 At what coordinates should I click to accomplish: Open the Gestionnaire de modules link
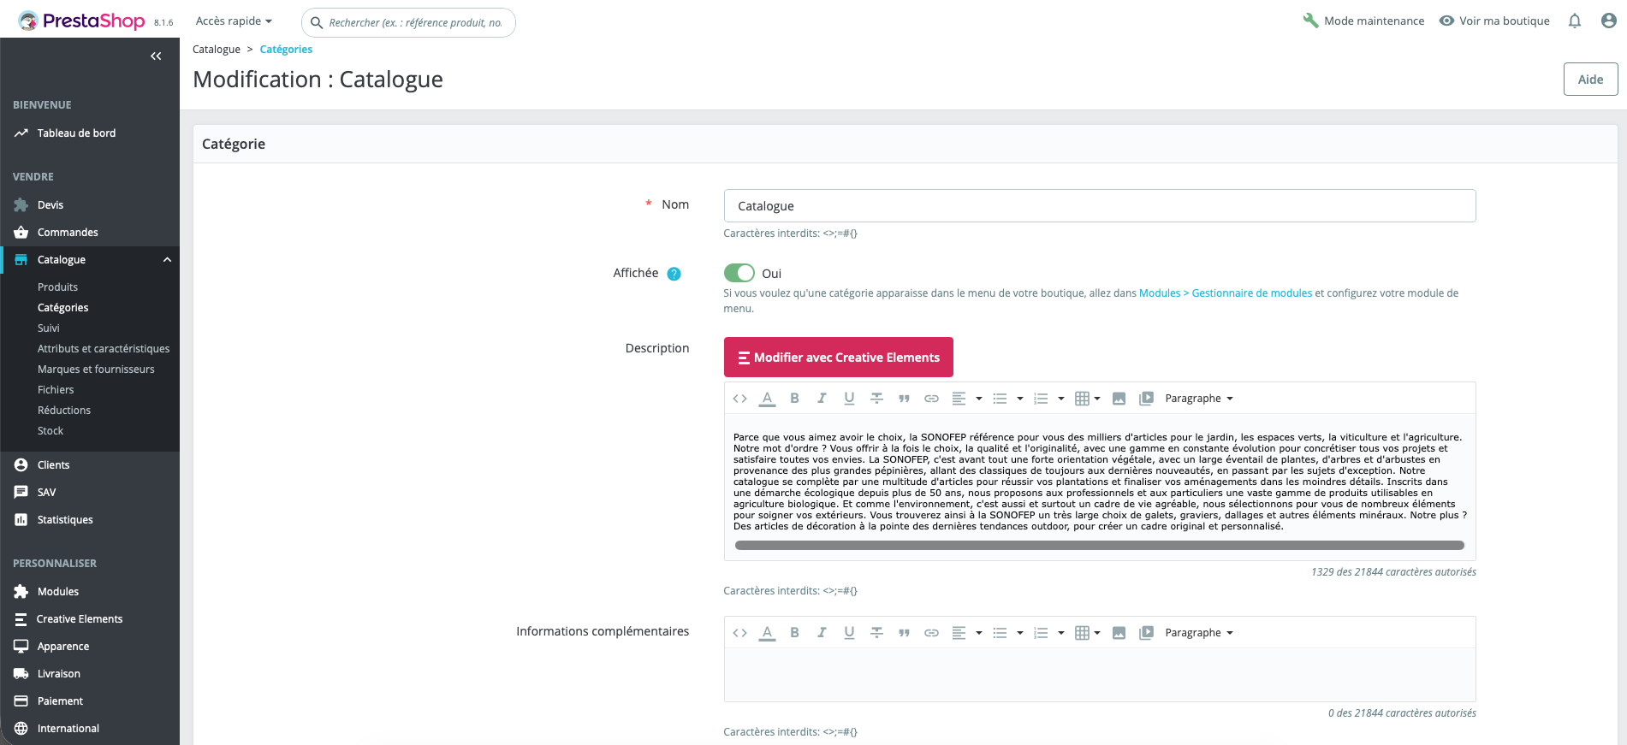click(x=1252, y=293)
